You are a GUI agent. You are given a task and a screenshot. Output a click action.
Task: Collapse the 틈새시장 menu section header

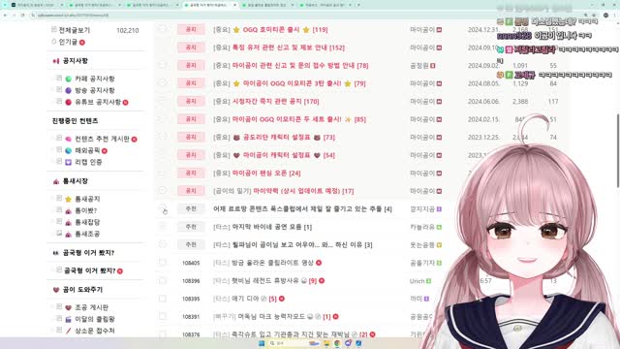click(x=71, y=181)
